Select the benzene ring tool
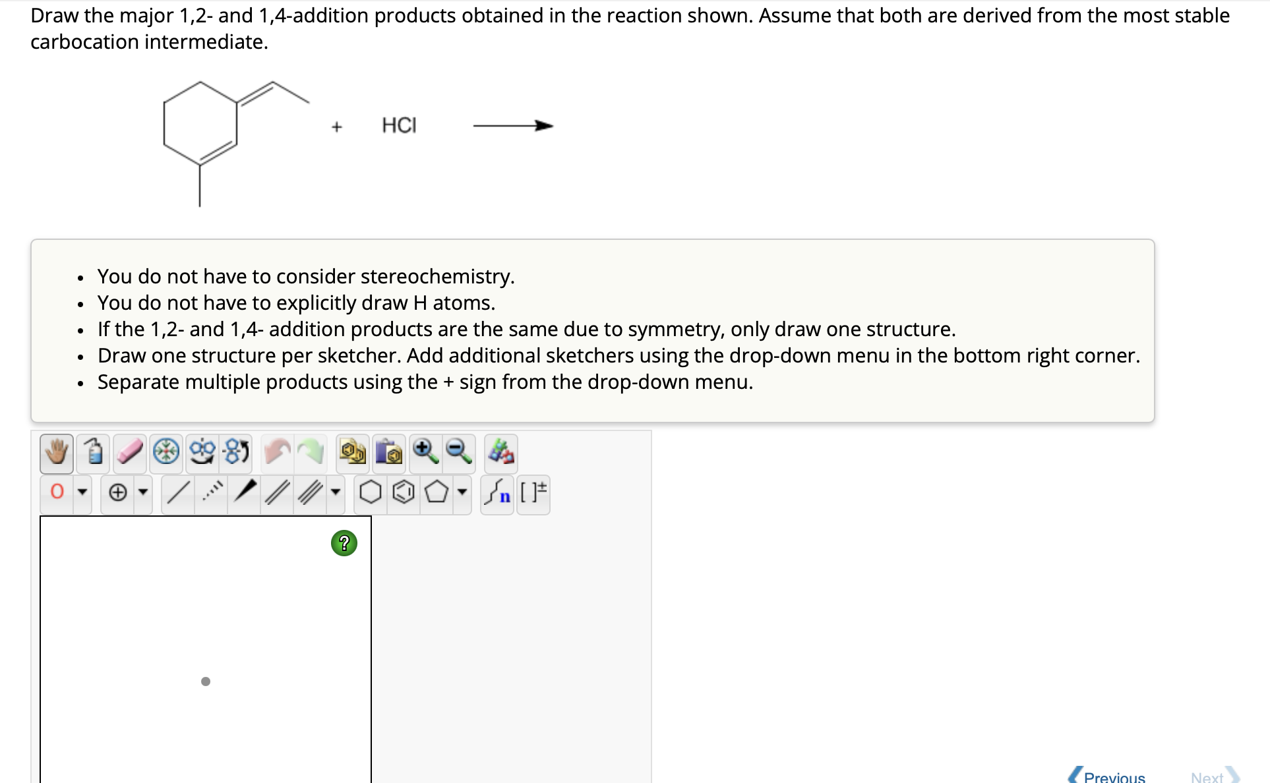 pyautogui.click(x=404, y=492)
